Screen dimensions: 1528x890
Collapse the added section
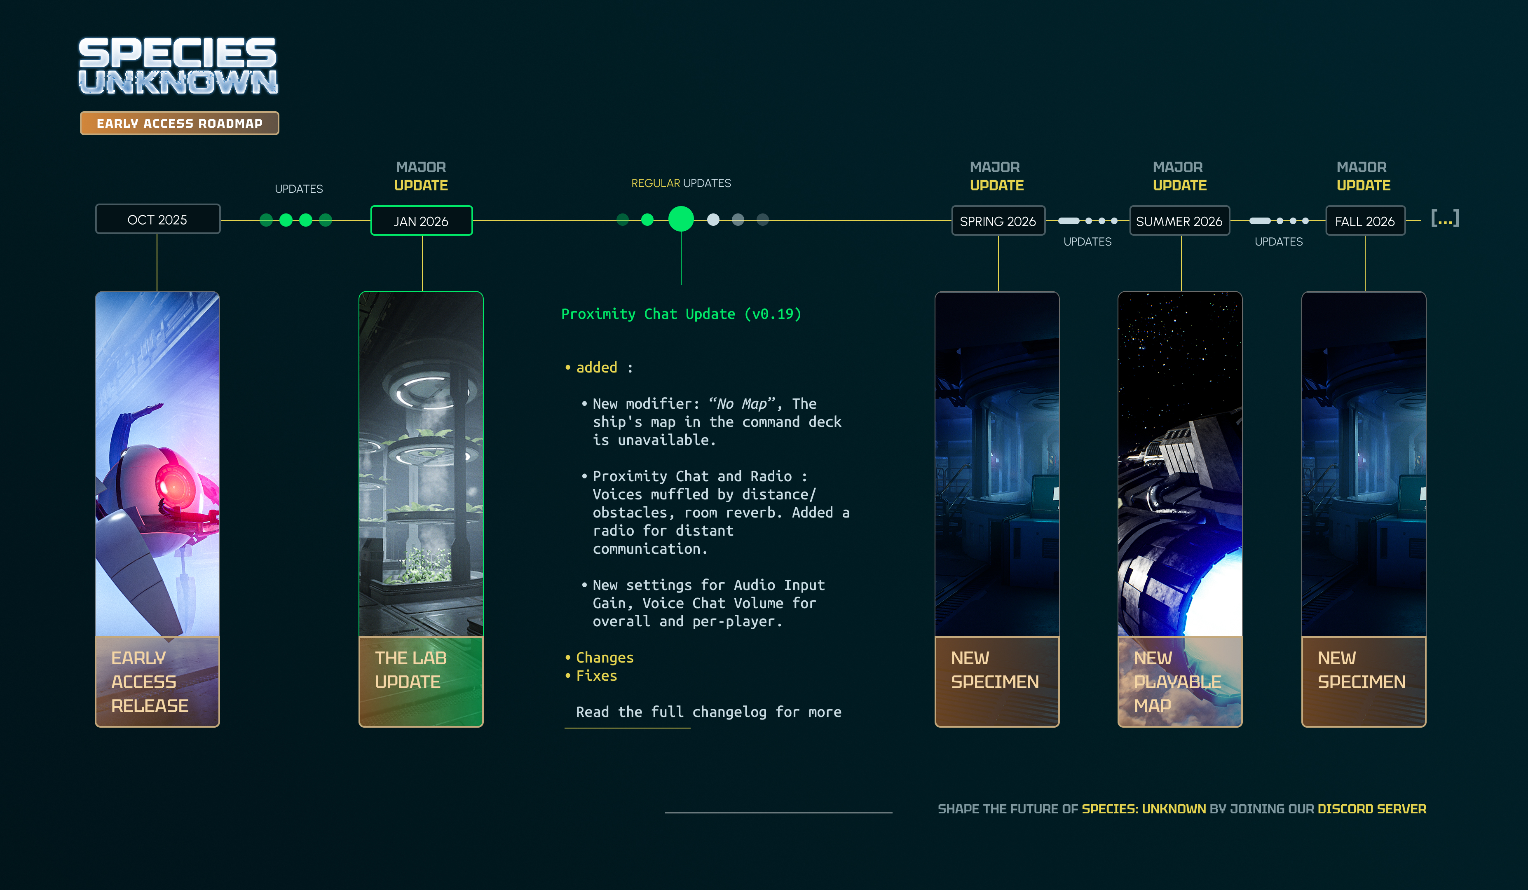[x=596, y=368]
